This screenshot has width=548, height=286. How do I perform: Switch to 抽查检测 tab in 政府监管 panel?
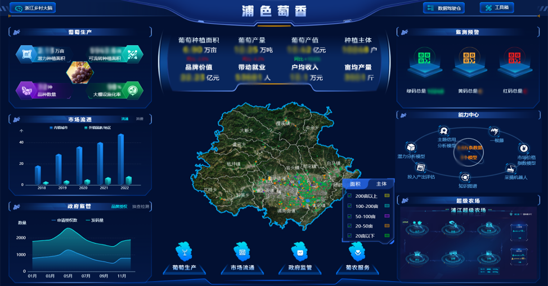coord(141,206)
